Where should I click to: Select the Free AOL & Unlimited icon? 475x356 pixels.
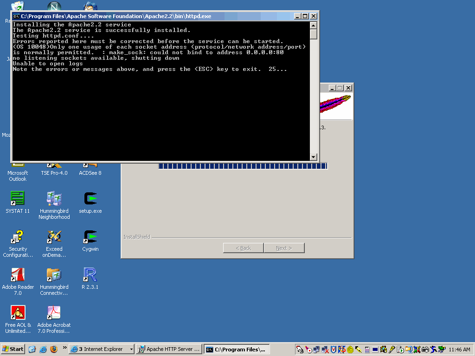(18, 319)
